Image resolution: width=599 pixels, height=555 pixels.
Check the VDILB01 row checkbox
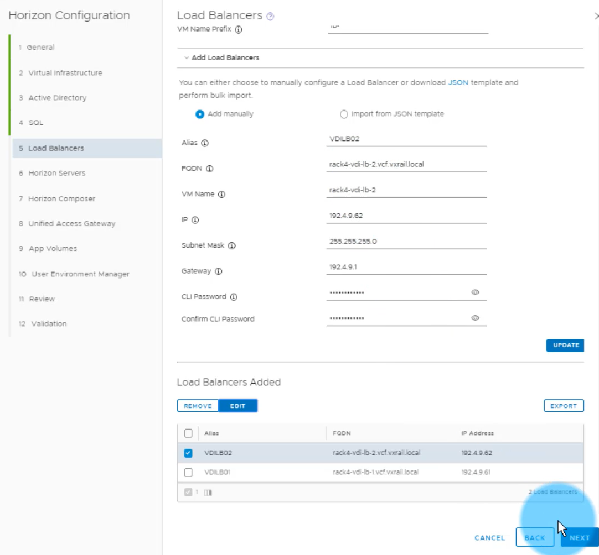(188, 473)
